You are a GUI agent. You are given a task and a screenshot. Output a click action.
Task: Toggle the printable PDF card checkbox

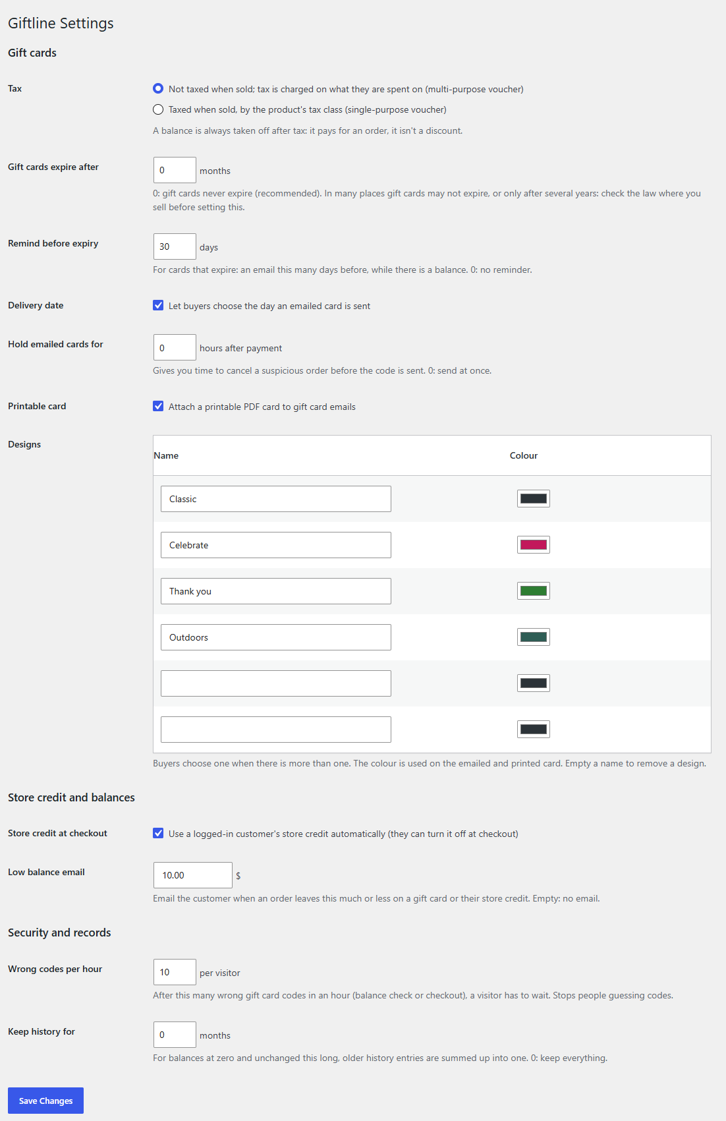click(x=158, y=406)
